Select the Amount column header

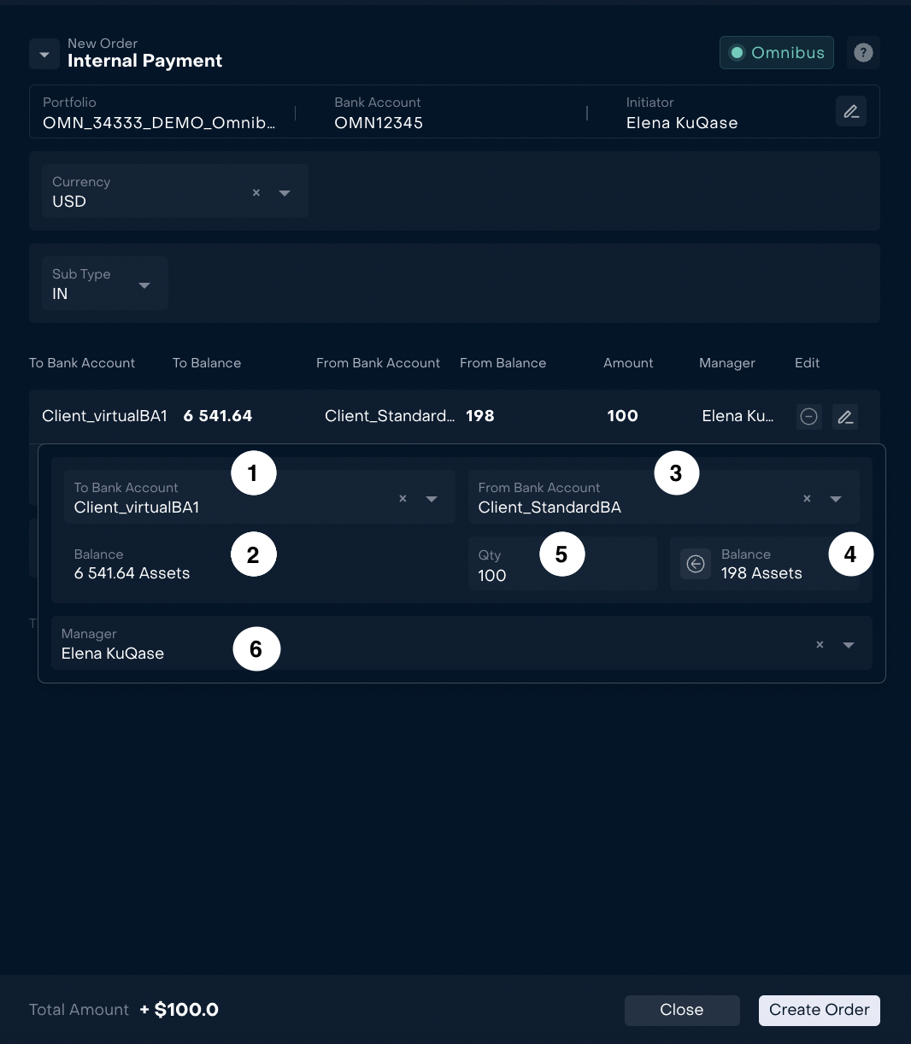(x=628, y=363)
